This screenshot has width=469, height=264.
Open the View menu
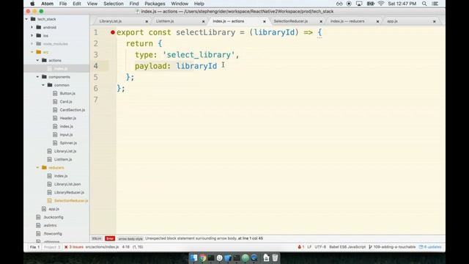[92, 4]
